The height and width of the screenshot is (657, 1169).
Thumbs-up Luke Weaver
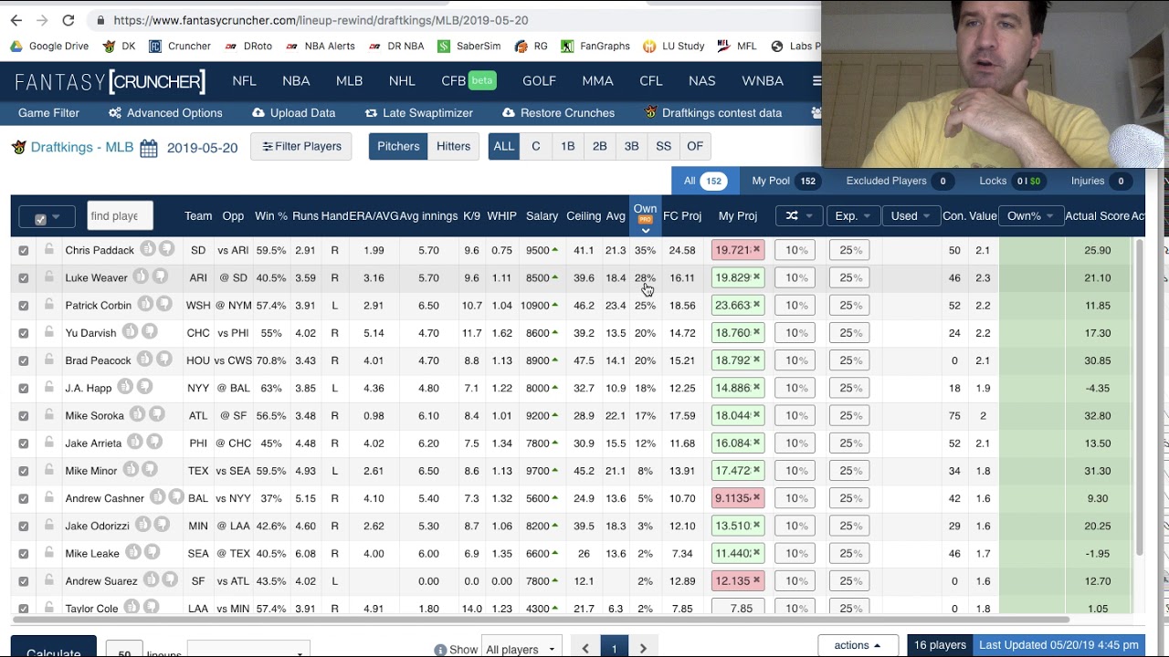(x=142, y=276)
